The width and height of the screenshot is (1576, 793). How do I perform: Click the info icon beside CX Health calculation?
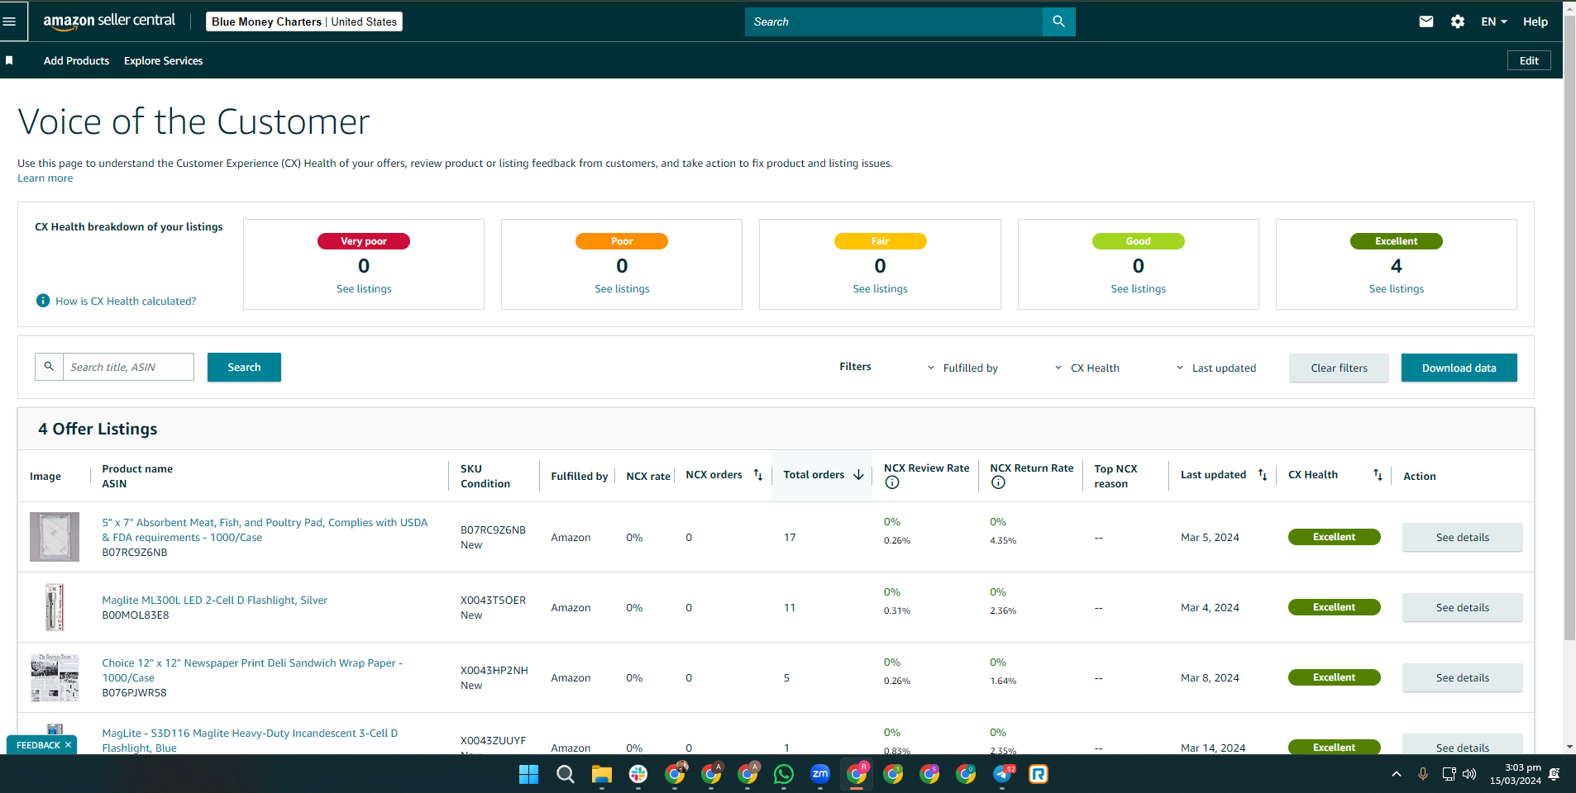tap(43, 301)
